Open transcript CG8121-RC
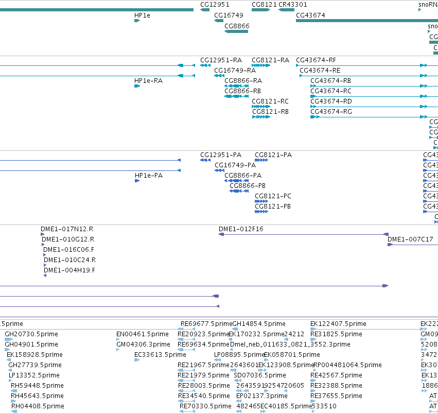Image resolution: width=438 pixels, height=414 pixels. (270, 101)
